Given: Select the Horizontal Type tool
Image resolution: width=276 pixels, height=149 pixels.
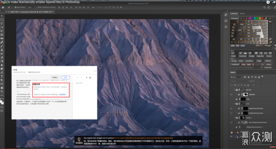Looking at the screenshot, I should tap(2, 76).
